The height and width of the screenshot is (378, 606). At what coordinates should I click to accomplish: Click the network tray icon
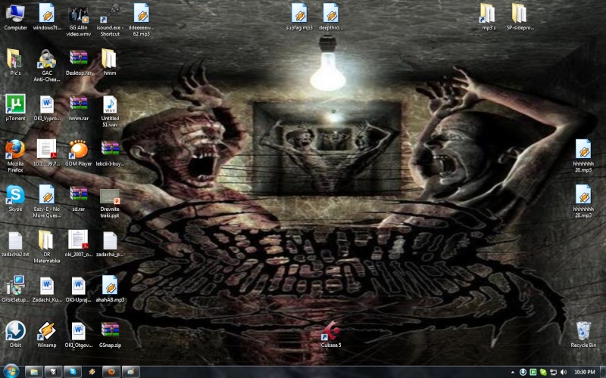554,372
